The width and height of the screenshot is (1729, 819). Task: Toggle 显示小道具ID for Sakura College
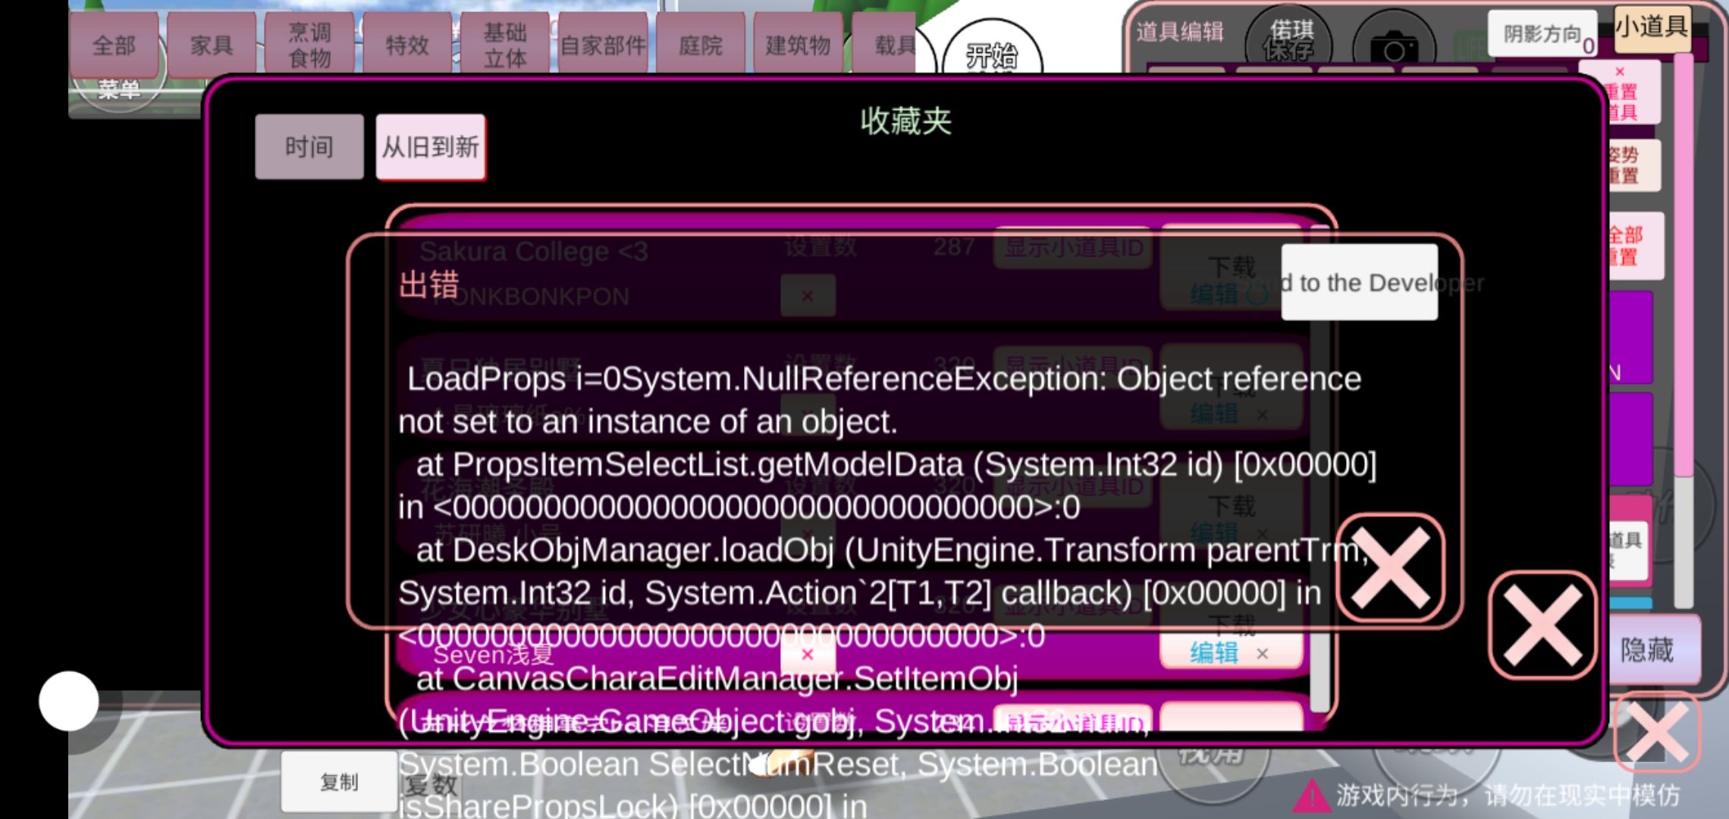(x=1072, y=247)
